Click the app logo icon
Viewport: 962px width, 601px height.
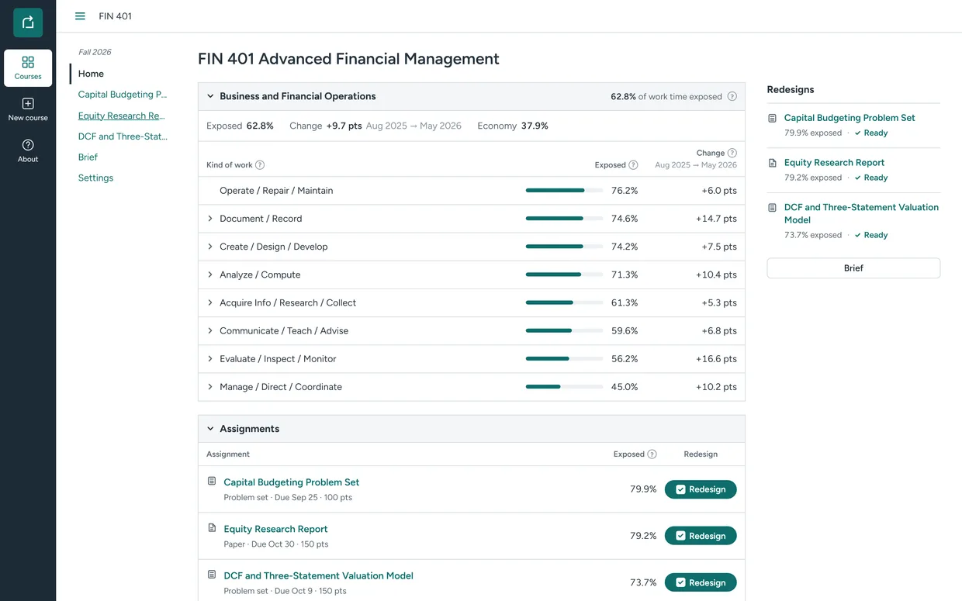[x=28, y=22]
